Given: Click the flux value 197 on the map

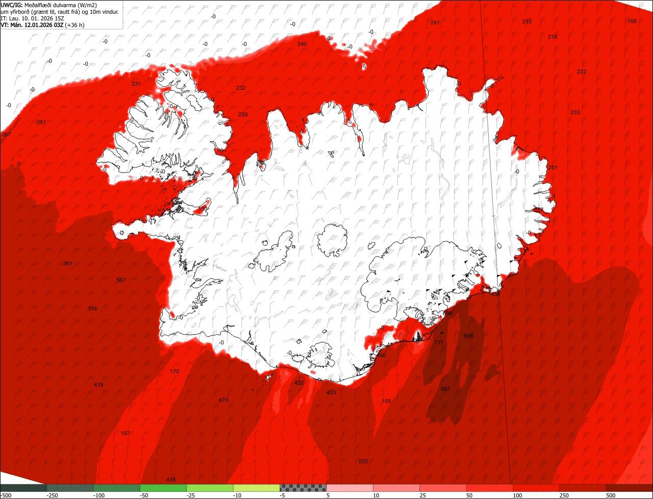Looking at the screenshot, I should pos(125,433).
